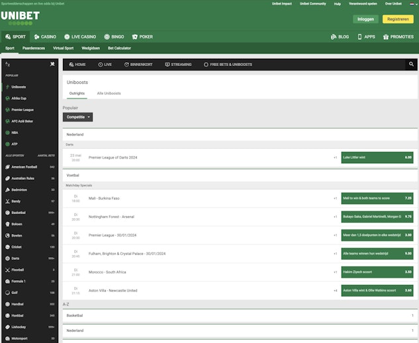Click the NBA basketball icon
Viewport: 419px width, 343px height.
coord(7,133)
